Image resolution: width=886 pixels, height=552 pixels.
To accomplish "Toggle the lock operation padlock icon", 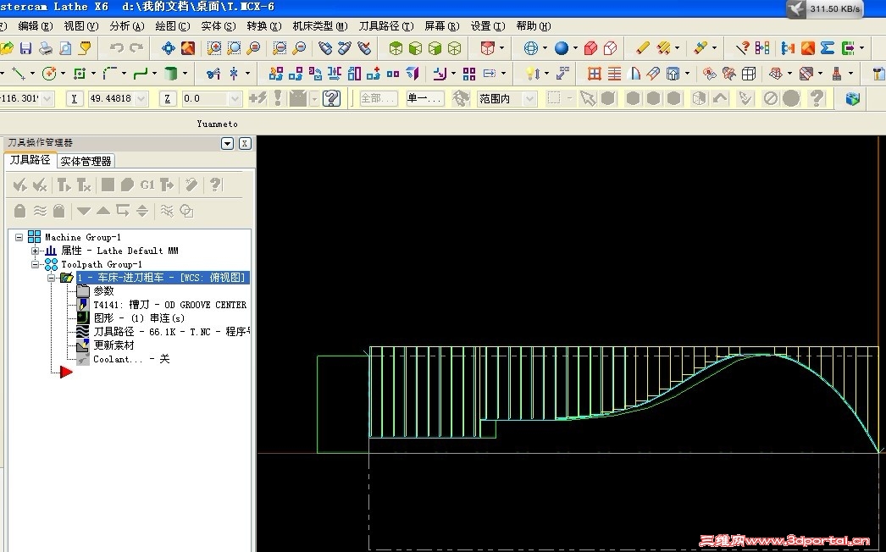I will pyautogui.click(x=20, y=210).
